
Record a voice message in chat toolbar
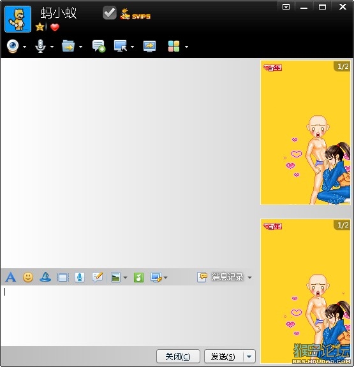(x=80, y=277)
